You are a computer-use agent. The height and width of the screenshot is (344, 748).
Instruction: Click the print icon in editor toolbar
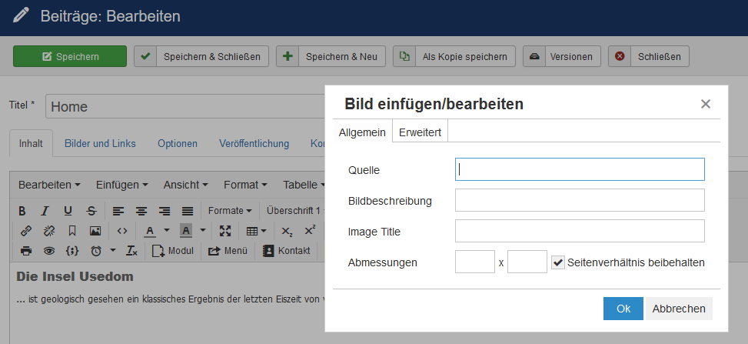[x=25, y=251]
